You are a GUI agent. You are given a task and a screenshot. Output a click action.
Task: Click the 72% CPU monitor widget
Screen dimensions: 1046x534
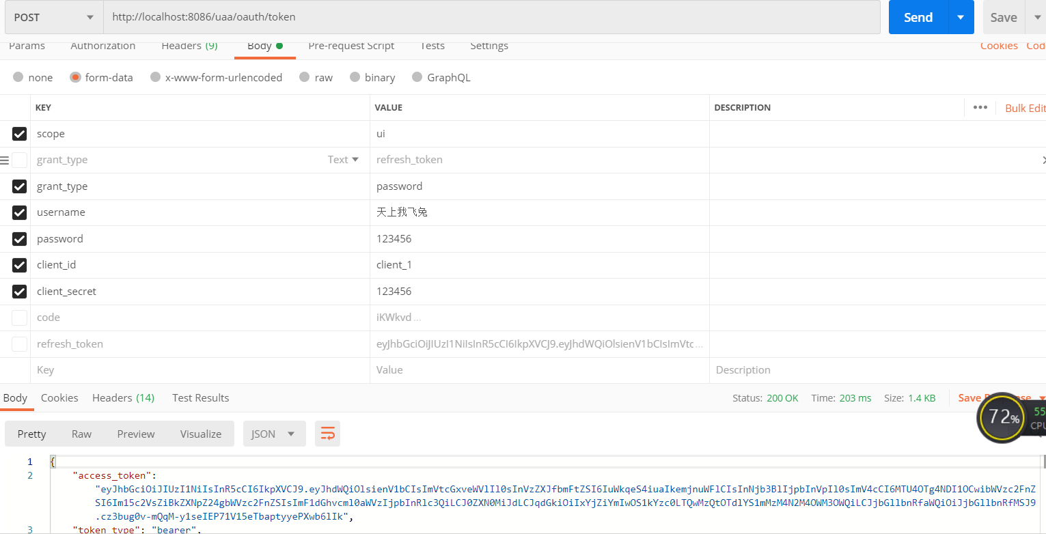[1003, 417]
